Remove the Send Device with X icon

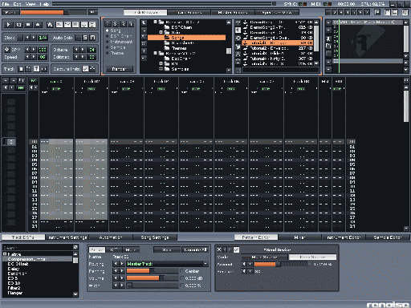point(219,249)
